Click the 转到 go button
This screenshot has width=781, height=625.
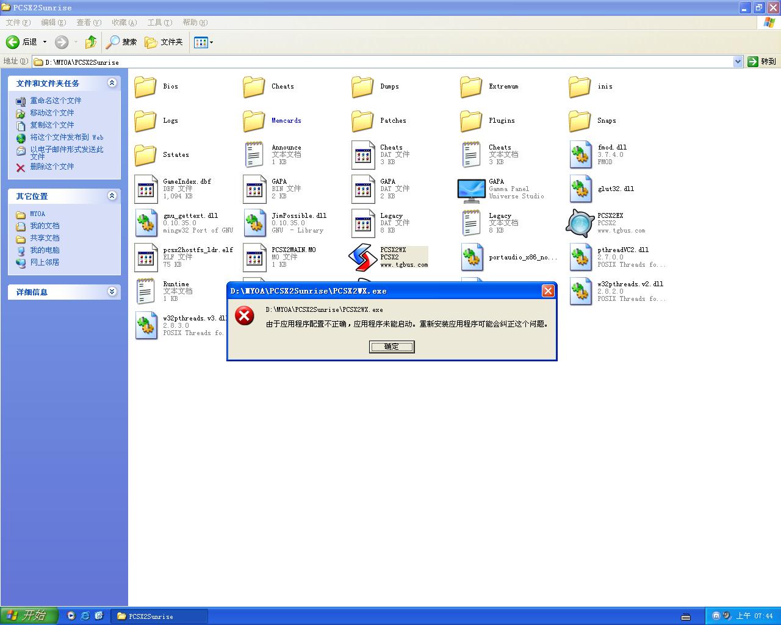pos(762,62)
